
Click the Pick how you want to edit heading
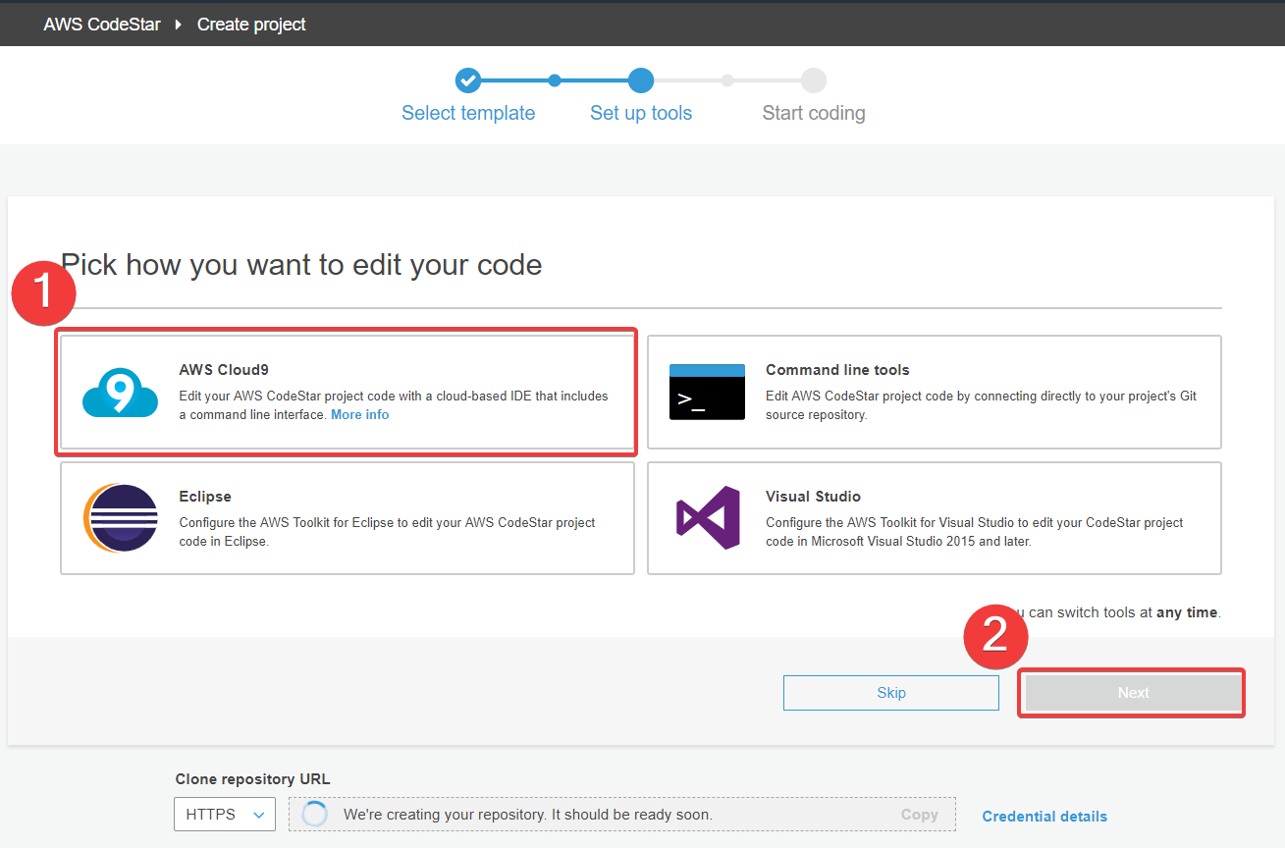[x=301, y=264]
